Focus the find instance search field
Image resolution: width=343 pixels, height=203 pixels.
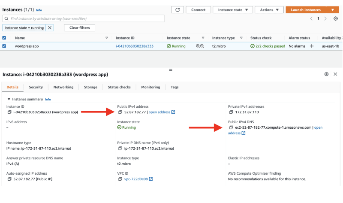point(83,18)
